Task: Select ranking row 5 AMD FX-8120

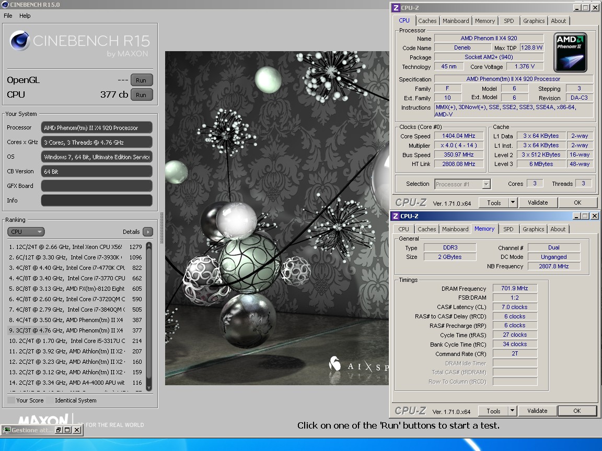Action: [x=76, y=289]
